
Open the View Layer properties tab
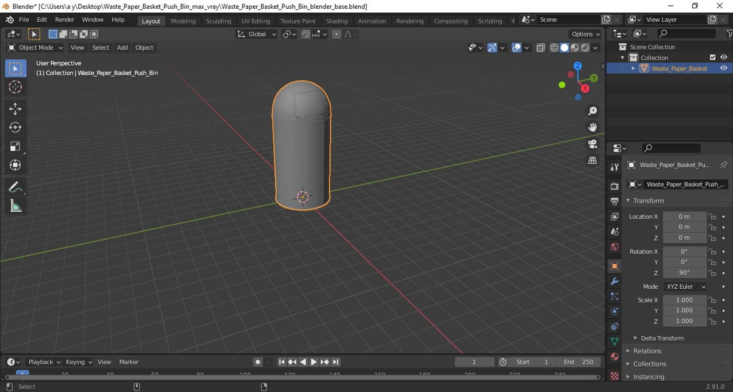[614, 216]
